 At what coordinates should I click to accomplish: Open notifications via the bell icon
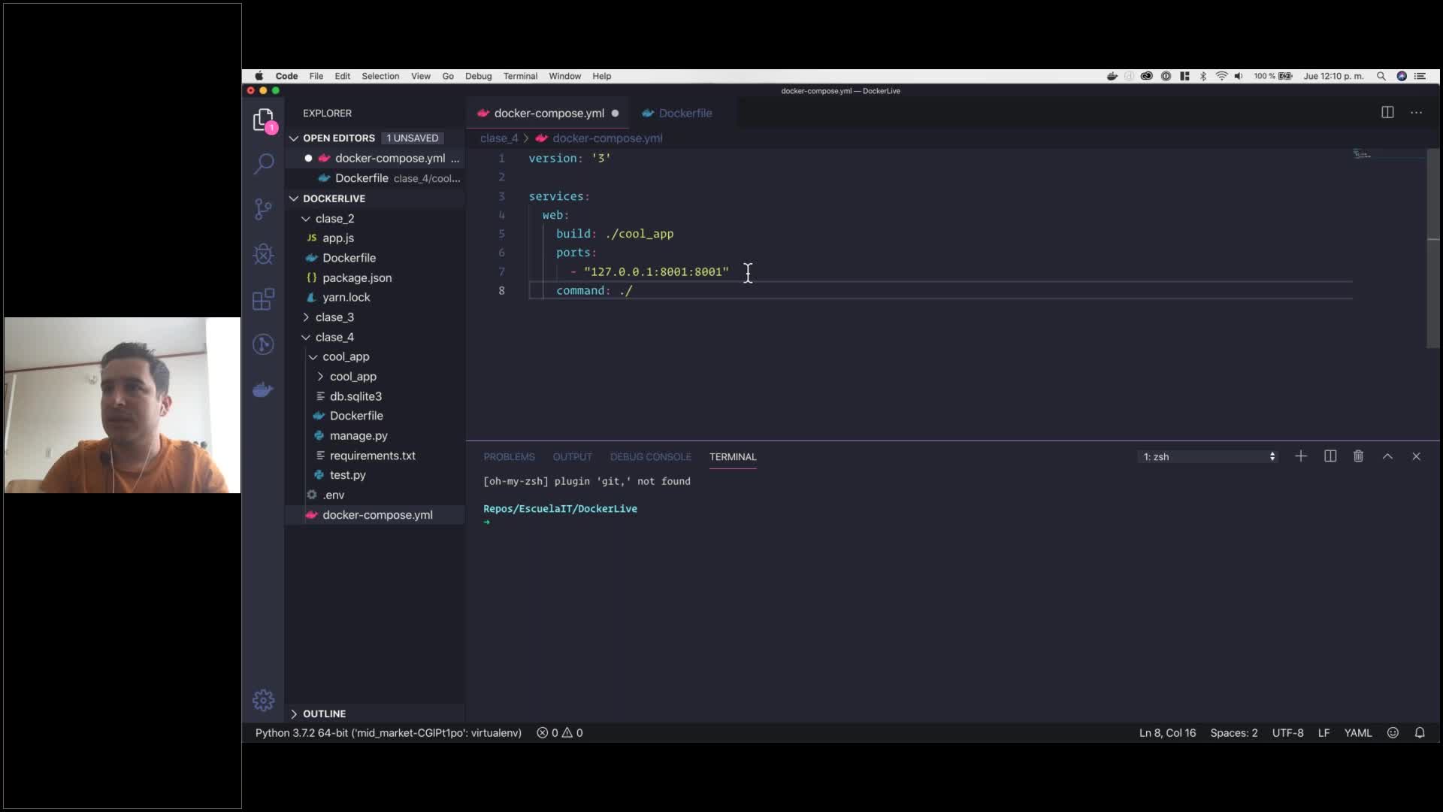[x=1420, y=732]
